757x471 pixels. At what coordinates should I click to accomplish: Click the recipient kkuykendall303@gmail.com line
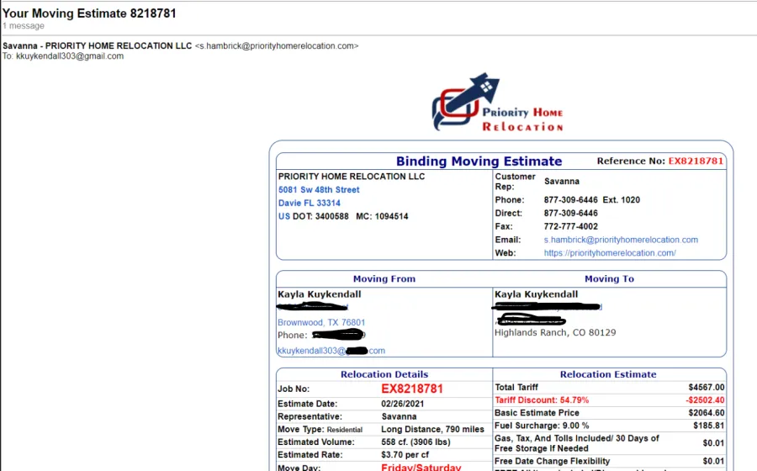click(63, 56)
